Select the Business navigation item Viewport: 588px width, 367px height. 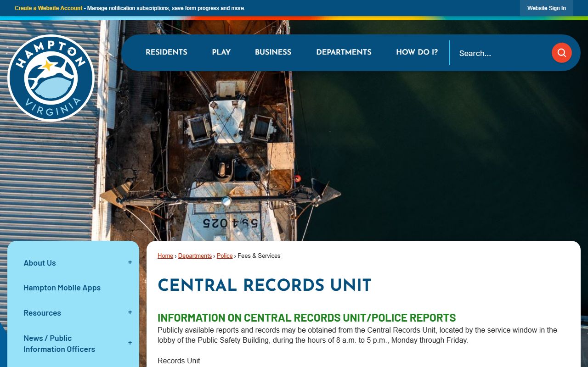click(273, 52)
